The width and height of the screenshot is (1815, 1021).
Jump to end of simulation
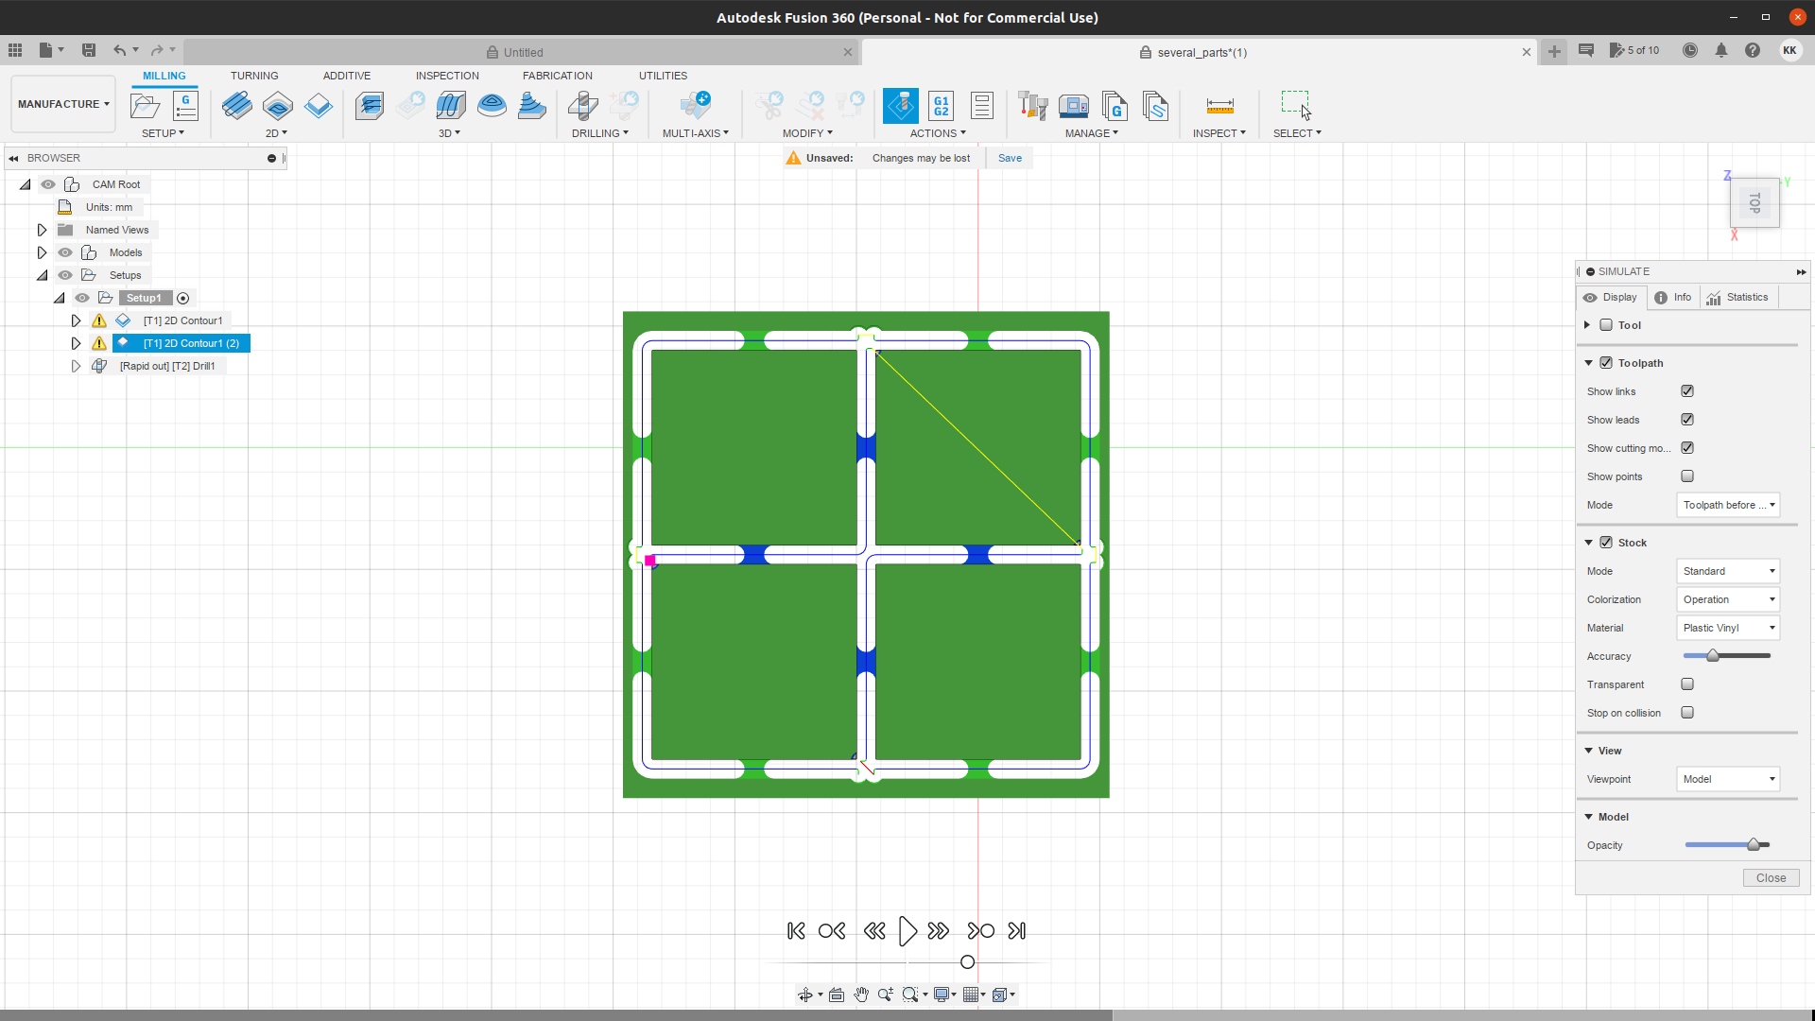(1017, 931)
